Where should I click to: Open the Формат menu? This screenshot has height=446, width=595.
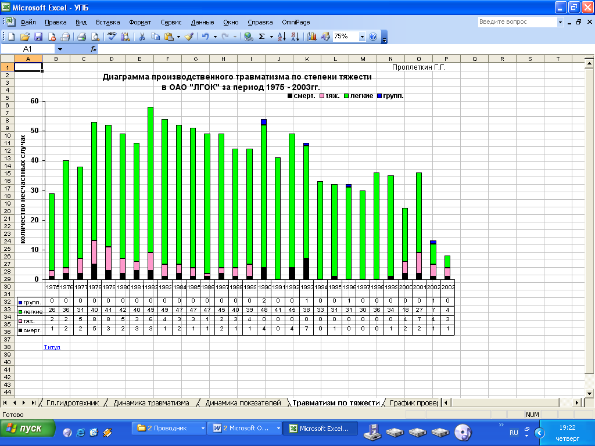(x=140, y=22)
